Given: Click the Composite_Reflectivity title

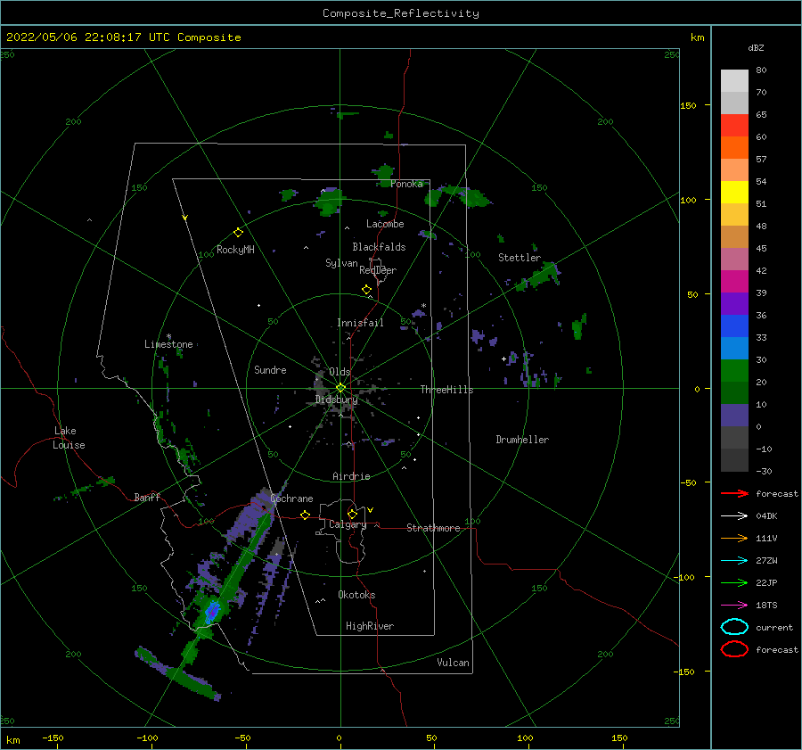Looking at the screenshot, I should click(x=401, y=13).
